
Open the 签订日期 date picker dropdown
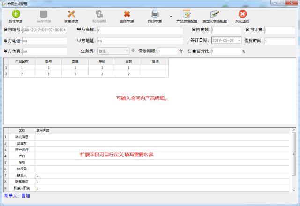pos(239,41)
